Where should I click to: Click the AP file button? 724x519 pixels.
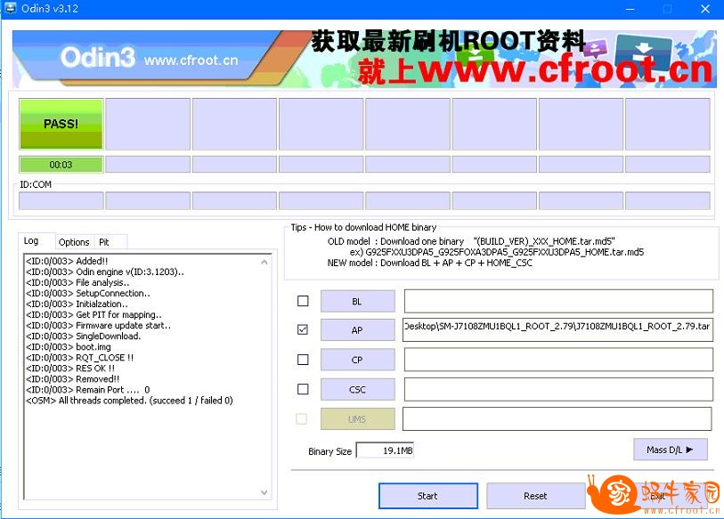click(x=358, y=330)
